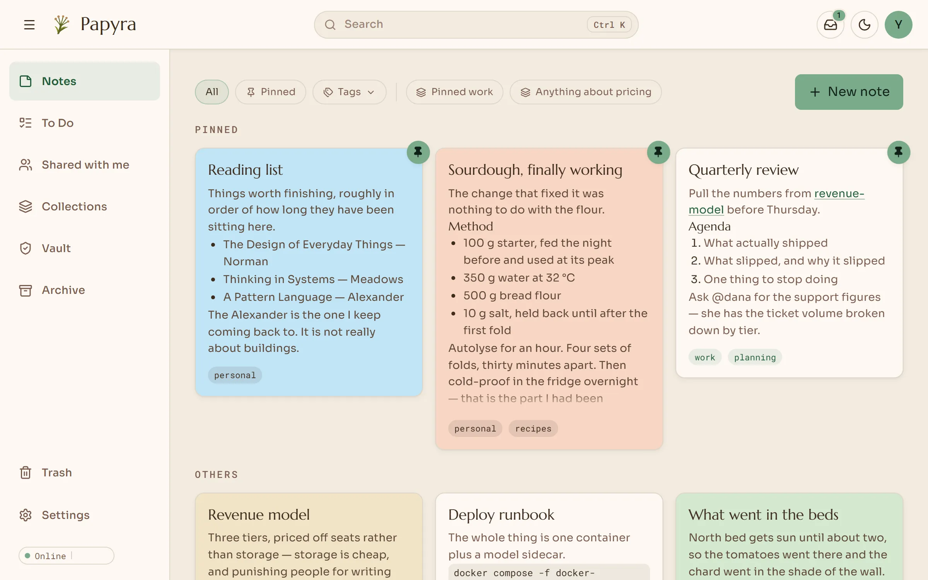Open To Do in the sidebar
The image size is (928, 580).
point(85,123)
